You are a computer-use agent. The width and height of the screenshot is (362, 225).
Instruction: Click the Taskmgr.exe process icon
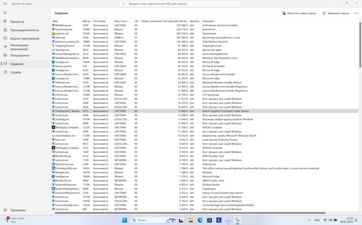pos(53,50)
